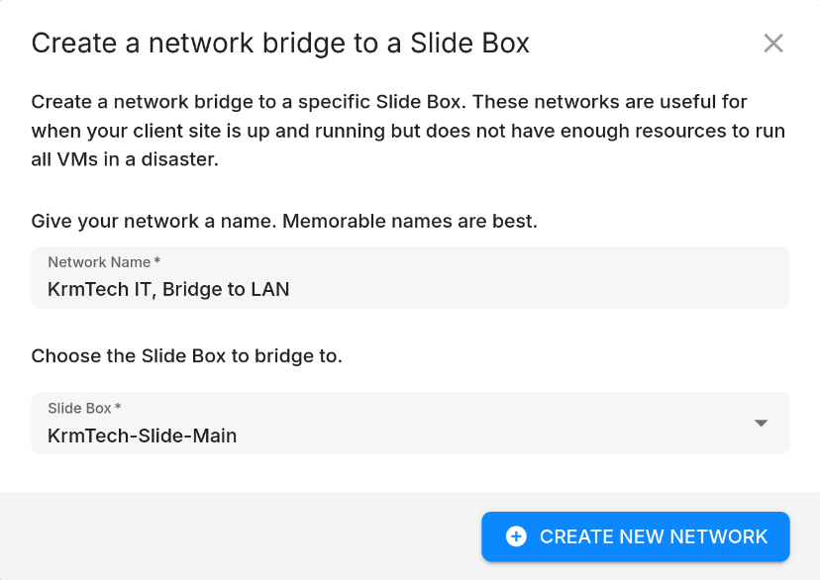Viewport: 820px width, 580px height.
Task: Click the 'CREATE NEW NETWORK' button label text
Action: pos(654,536)
